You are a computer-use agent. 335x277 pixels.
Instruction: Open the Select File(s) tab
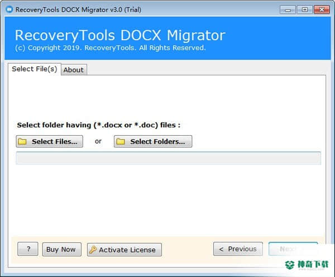click(x=35, y=69)
